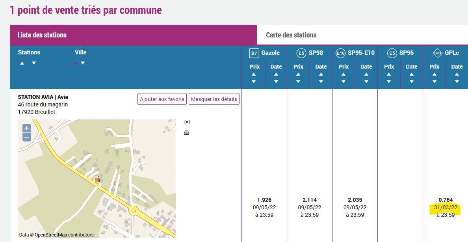Image resolution: width=468 pixels, height=242 pixels.
Task: Click the highlighted 31/03/22 GPLc date
Action: coord(446,207)
